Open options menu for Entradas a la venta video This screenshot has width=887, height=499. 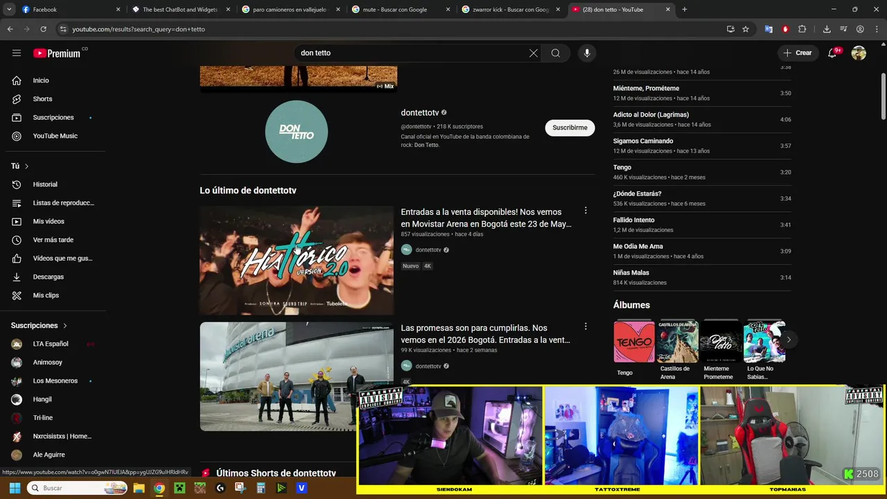(586, 211)
